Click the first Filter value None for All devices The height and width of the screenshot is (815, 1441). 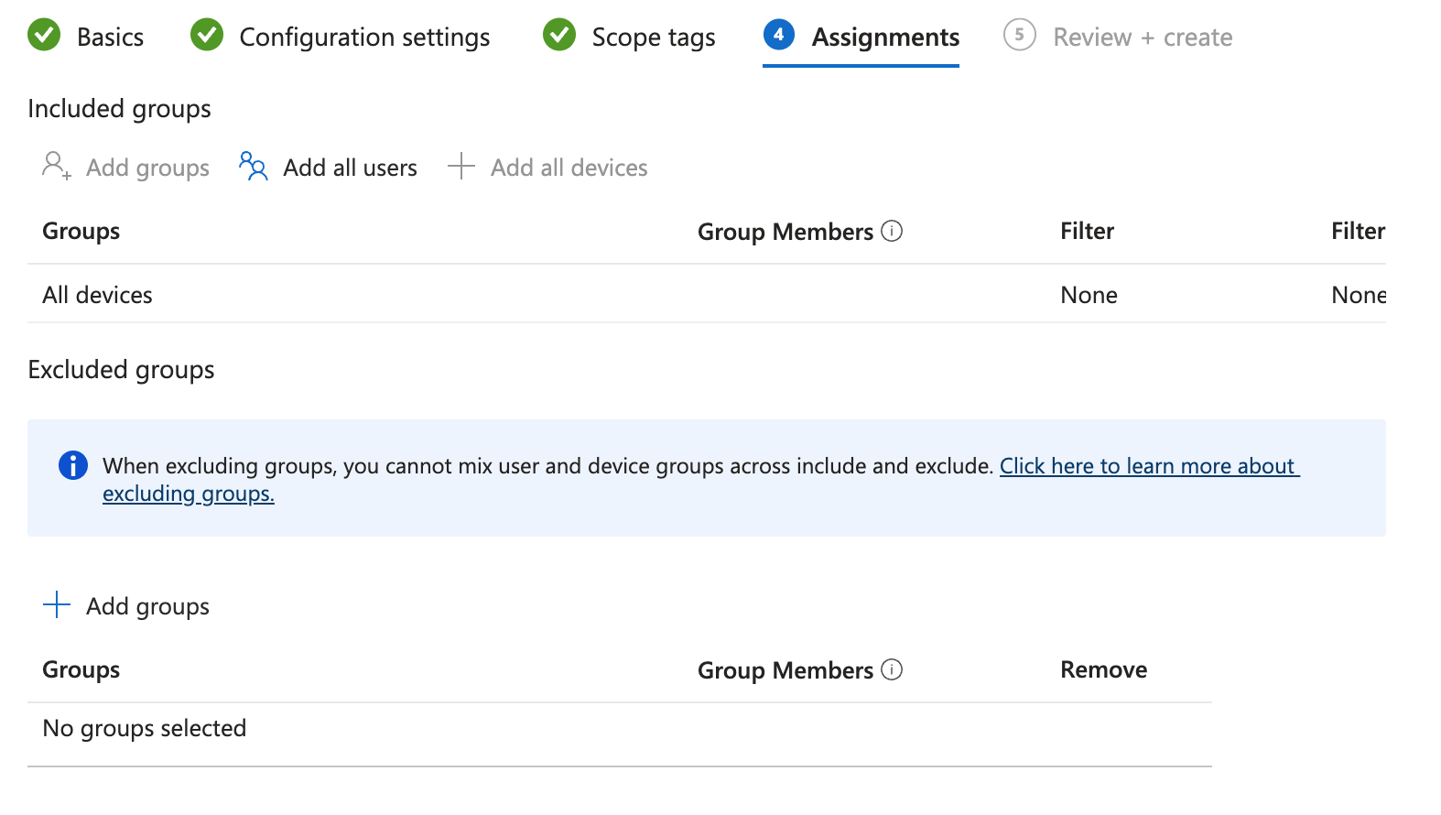tap(1089, 295)
